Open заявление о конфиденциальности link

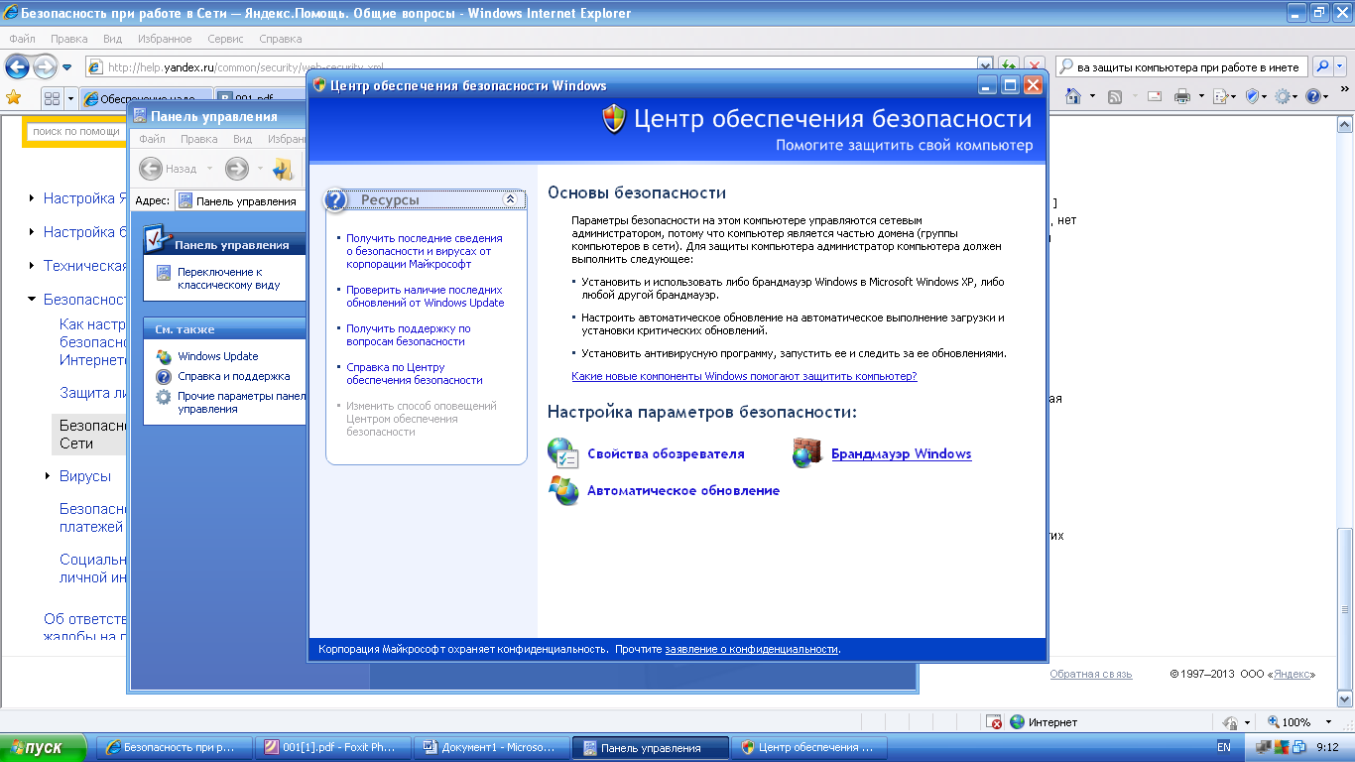(x=752, y=648)
